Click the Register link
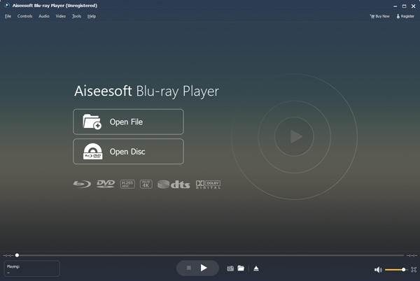Screen dimensions: 420x281 (405, 16)
